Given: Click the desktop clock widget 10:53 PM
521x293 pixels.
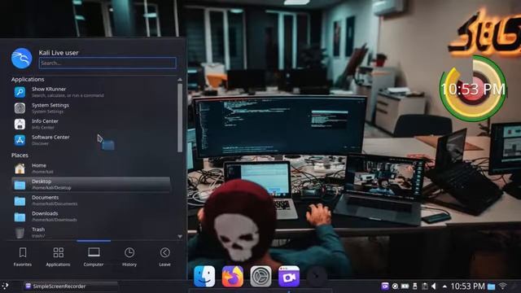Looking at the screenshot, I should (x=473, y=89).
